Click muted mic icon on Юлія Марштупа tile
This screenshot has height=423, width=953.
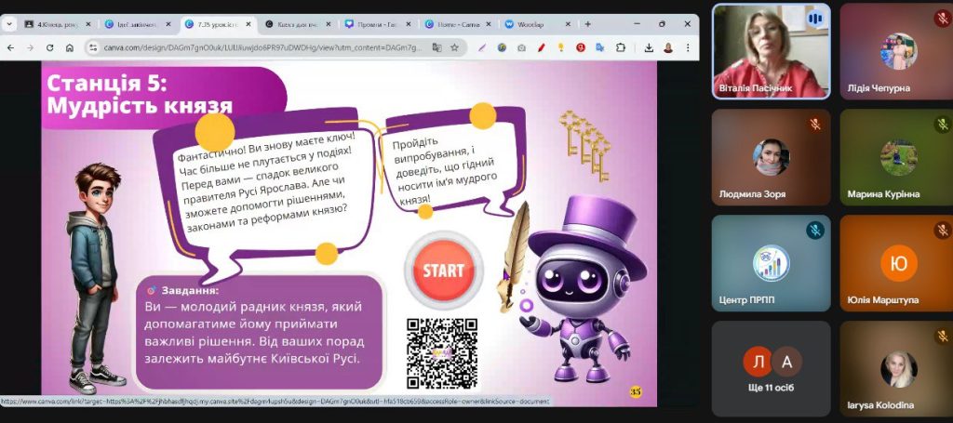[x=942, y=230]
